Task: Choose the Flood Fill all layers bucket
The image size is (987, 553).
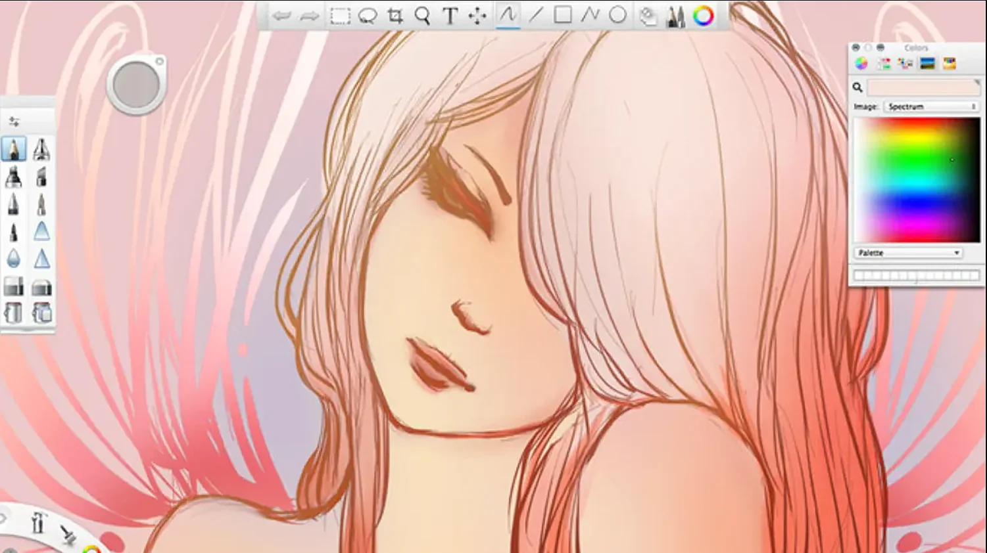Action: pos(41,313)
